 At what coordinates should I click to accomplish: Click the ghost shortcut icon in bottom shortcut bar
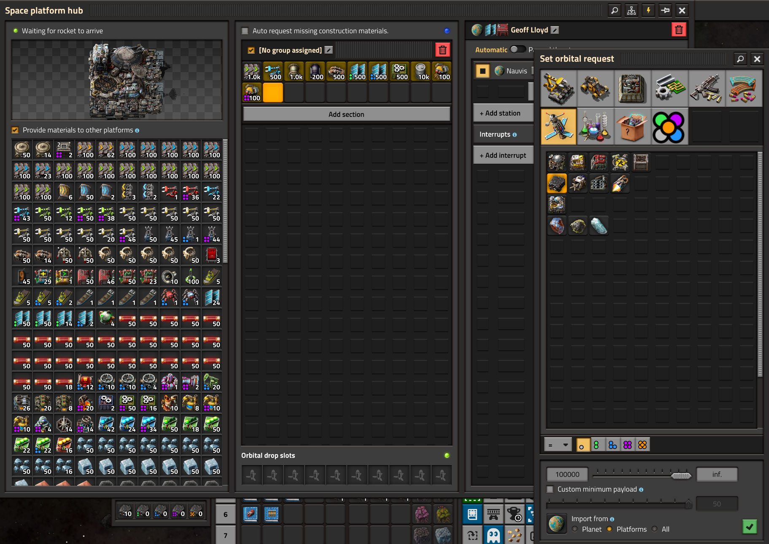click(493, 535)
